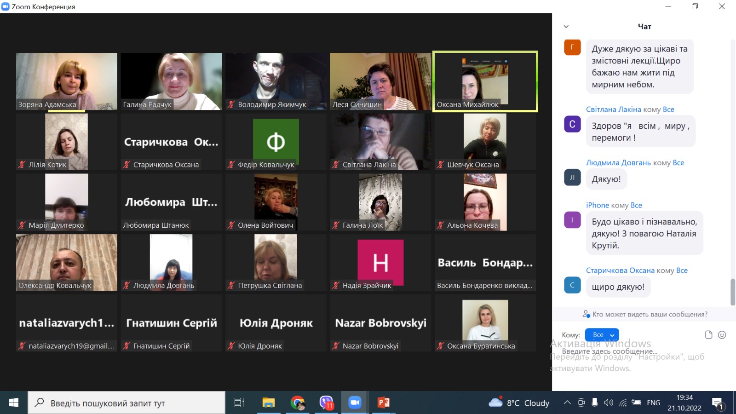Viewport: 736px width, 414px height.
Task: Switch the ENG keyboard language indicator
Action: click(653, 403)
